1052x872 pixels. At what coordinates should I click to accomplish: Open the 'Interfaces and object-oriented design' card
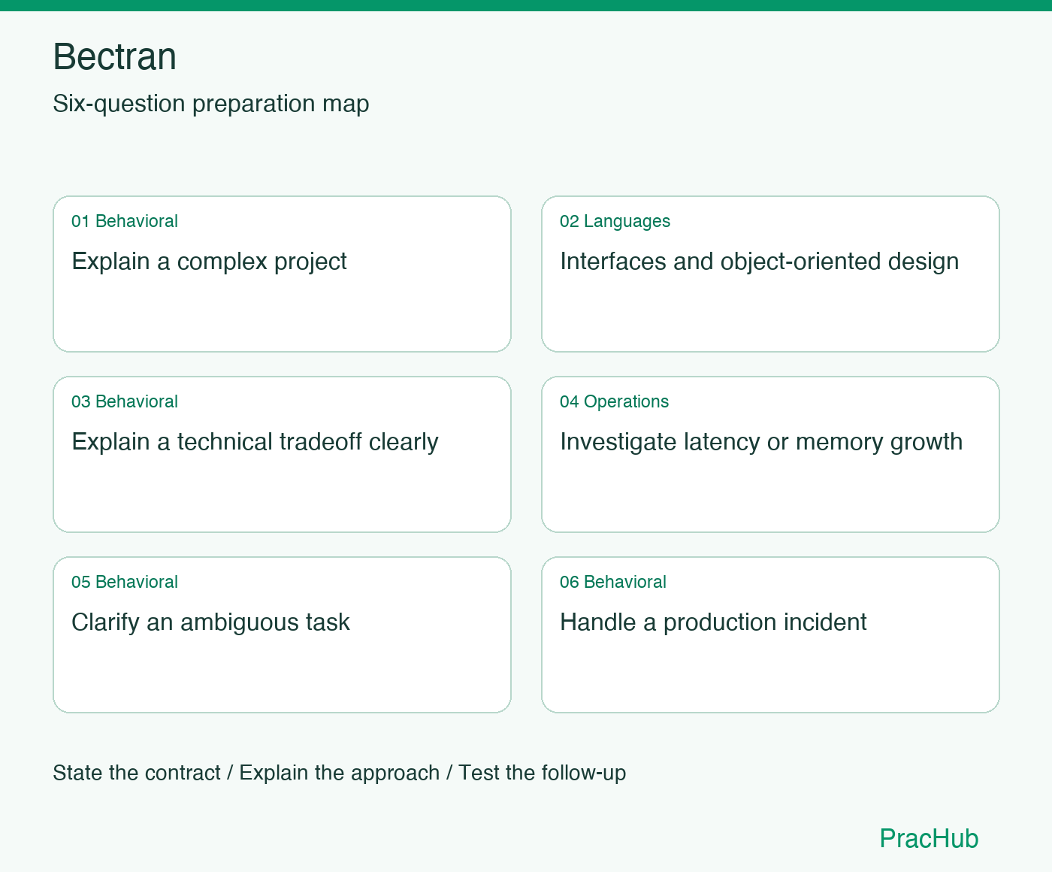click(770, 274)
